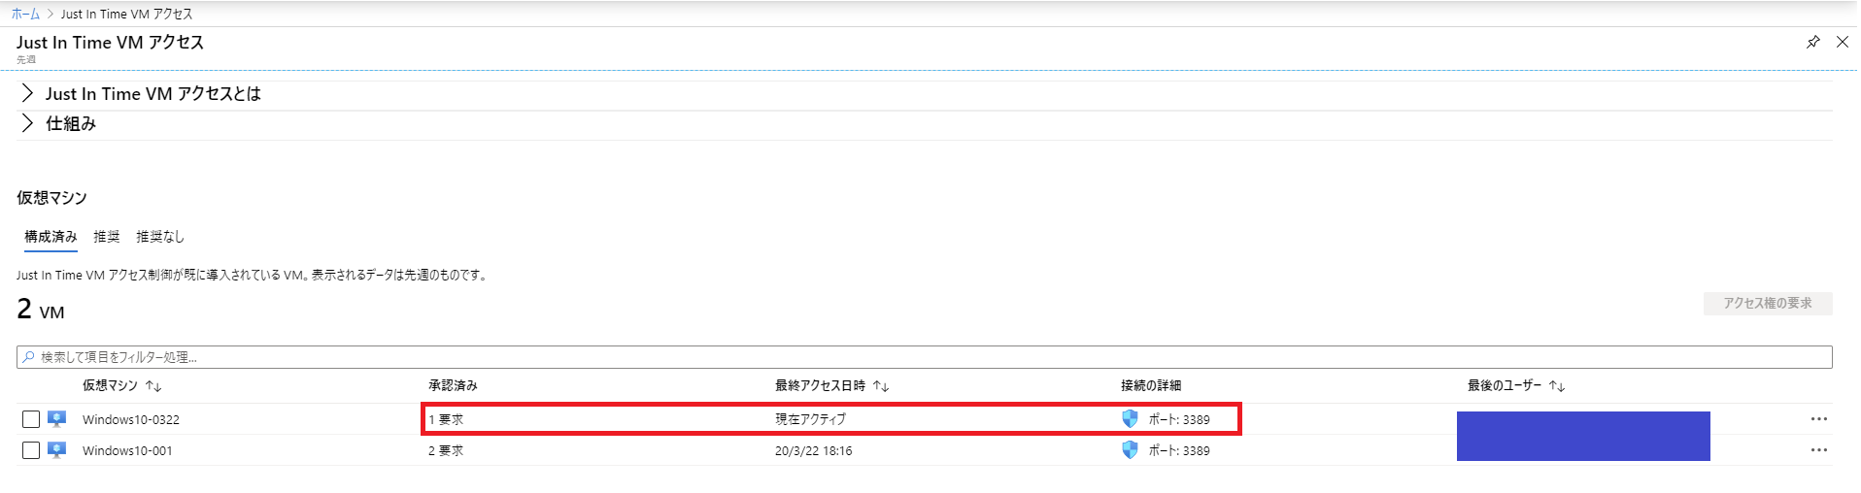Click the 1 要求 cell

(x=446, y=420)
